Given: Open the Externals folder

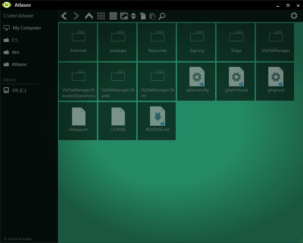Looking at the screenshot, I should coord(78,42).
